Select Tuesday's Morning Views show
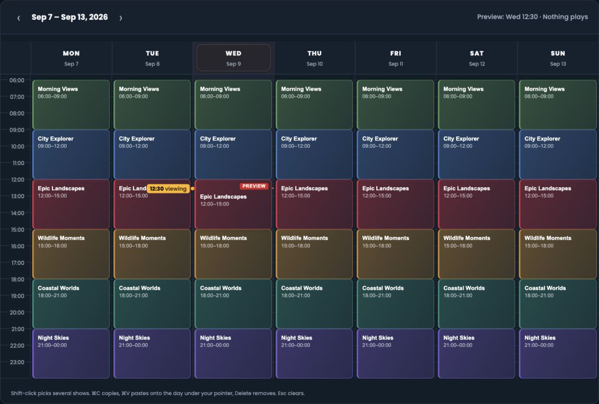Screen dimensions: 599x404 click(152, 105)
